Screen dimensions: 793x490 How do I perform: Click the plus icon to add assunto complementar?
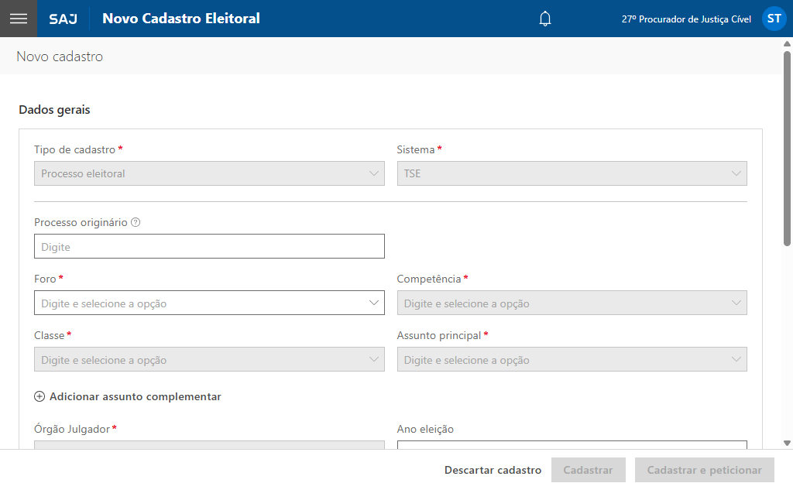39,396
